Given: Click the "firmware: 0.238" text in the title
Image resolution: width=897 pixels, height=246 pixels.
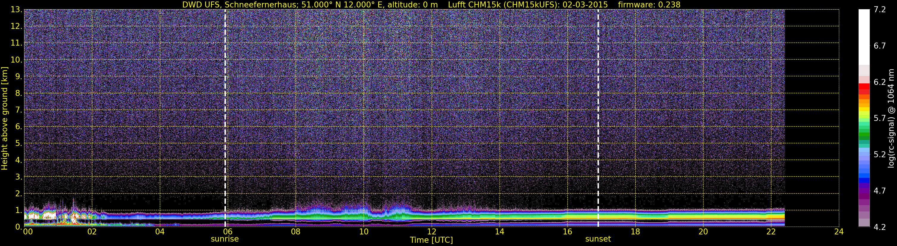Looking at the screenshot, I should point(649,5).
